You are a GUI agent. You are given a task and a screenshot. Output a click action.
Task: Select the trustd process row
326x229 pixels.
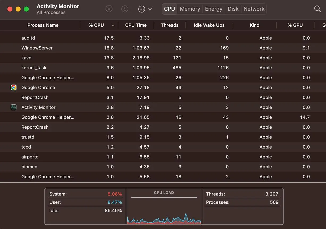(x=163, y=137)
